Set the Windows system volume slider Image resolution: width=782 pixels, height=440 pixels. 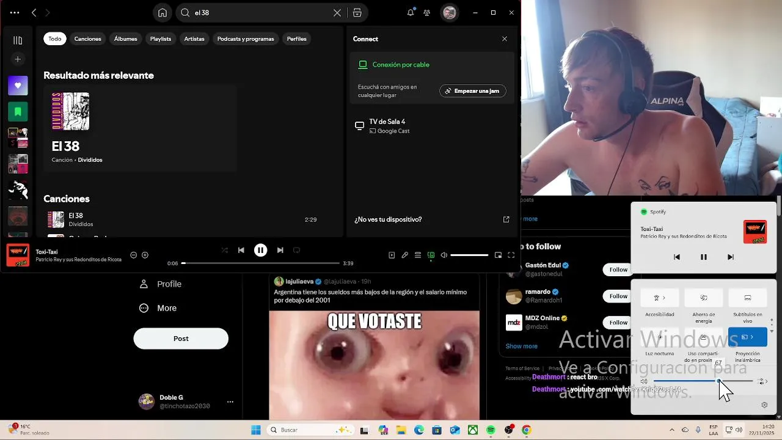click(x=703, y=381)
